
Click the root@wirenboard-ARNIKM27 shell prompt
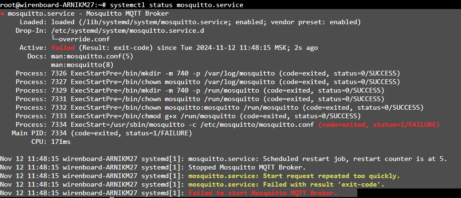(x=53, y=5)
